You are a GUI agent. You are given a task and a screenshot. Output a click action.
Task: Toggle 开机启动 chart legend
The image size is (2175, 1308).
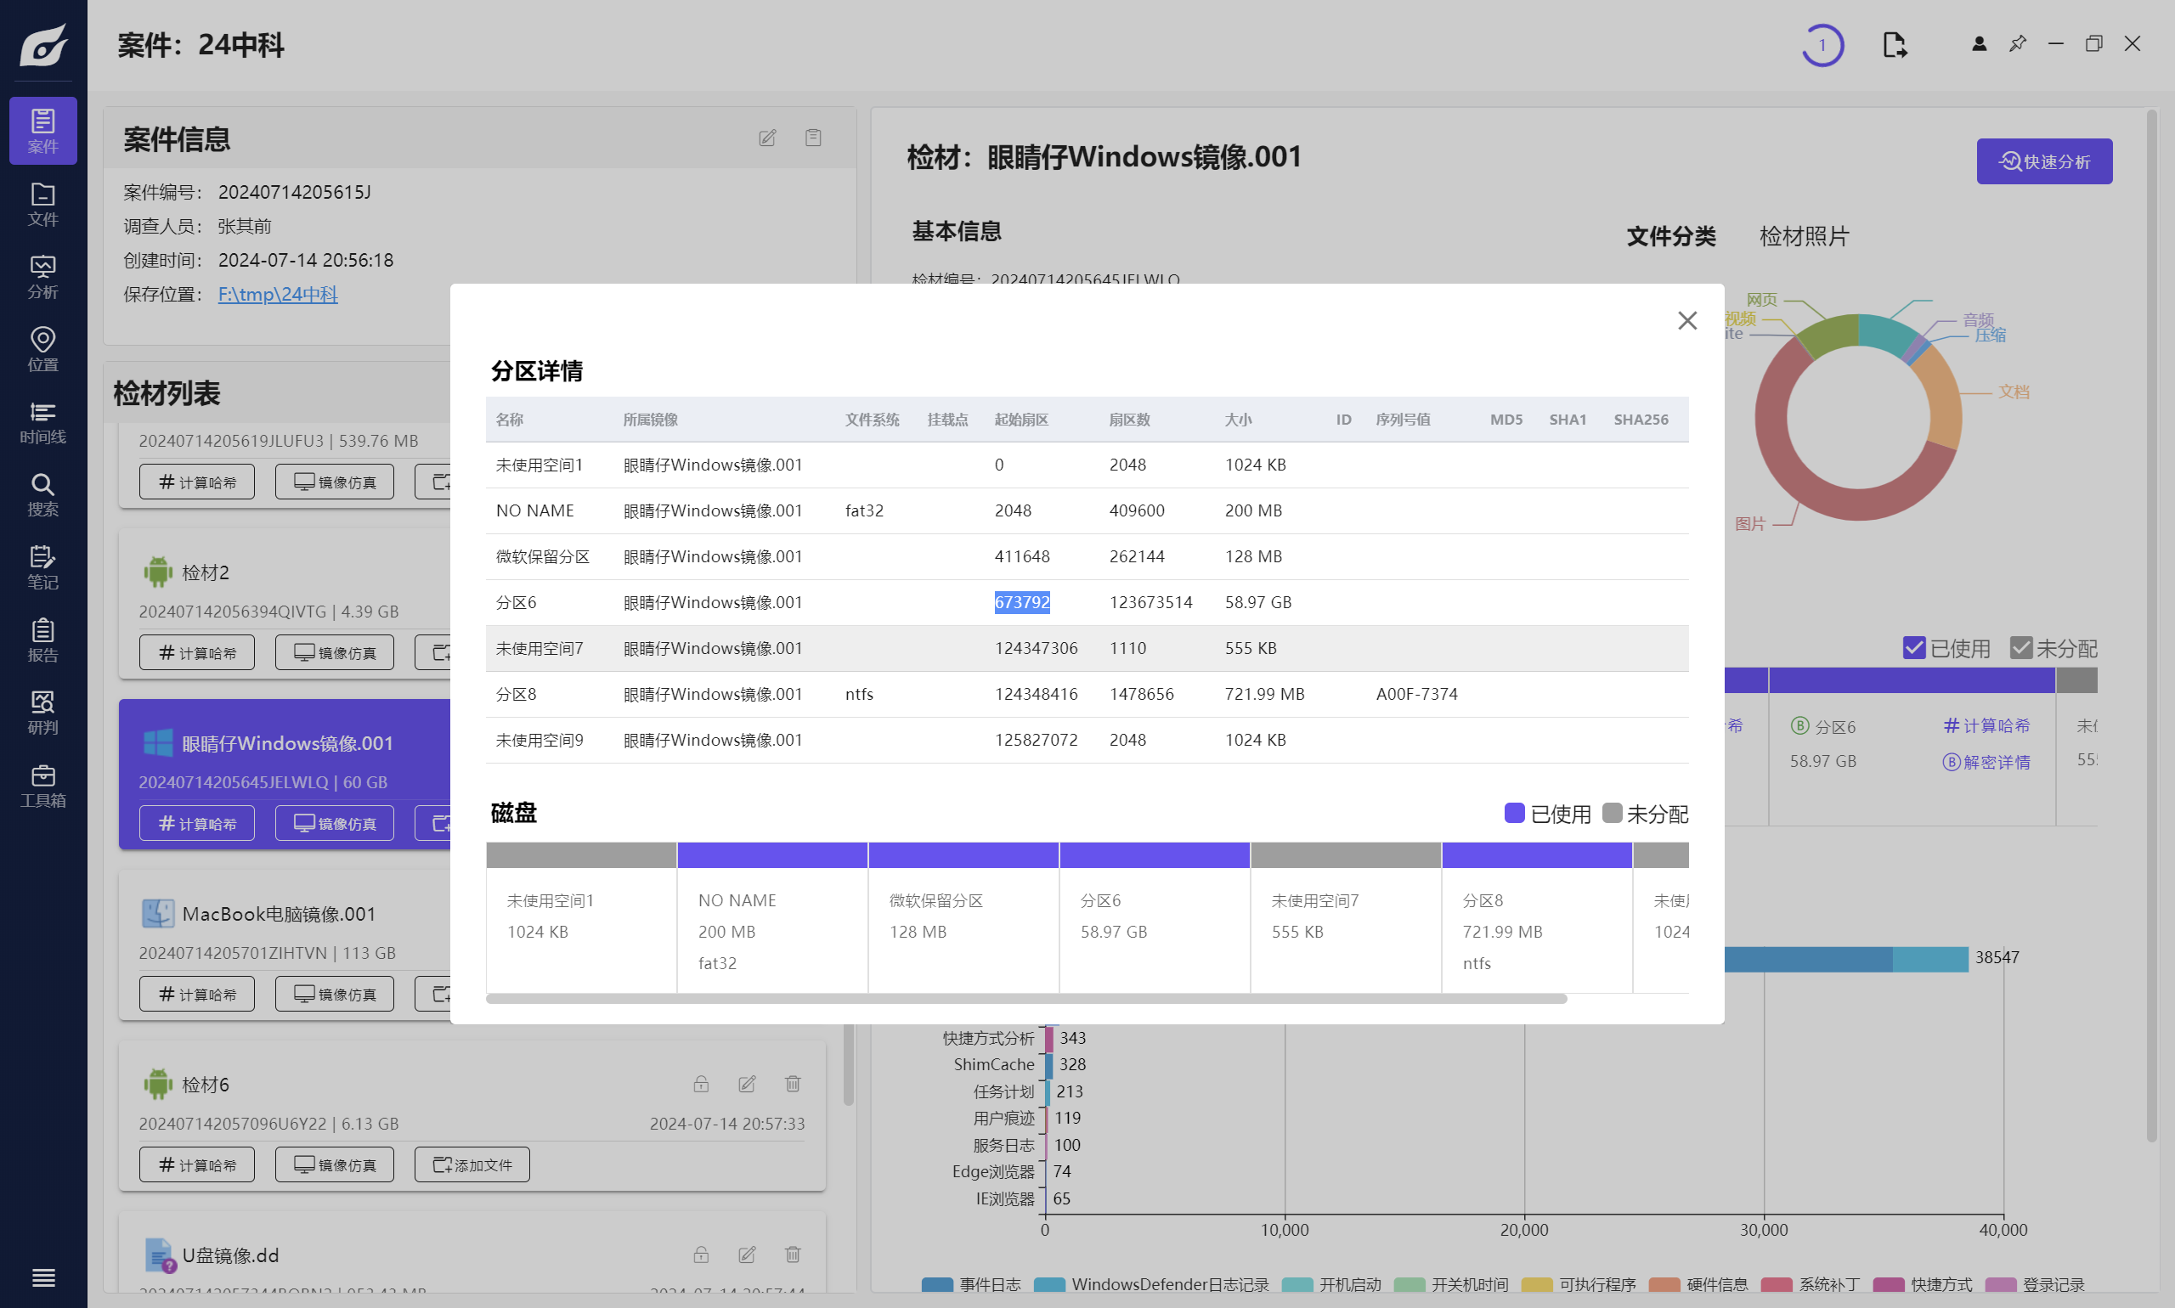click(x=1331, y=1285)
